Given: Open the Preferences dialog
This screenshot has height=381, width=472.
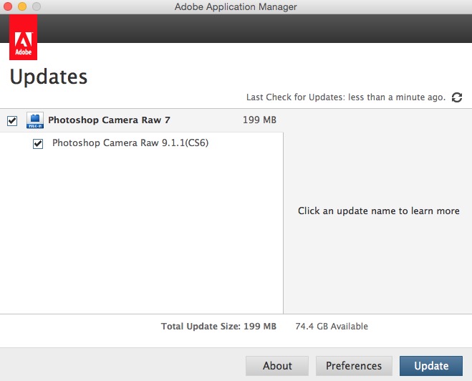Looking at the screenshot, I should click(x=354, y=366).
